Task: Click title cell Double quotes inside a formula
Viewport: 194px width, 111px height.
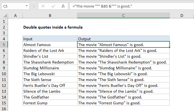Action: 53,27
